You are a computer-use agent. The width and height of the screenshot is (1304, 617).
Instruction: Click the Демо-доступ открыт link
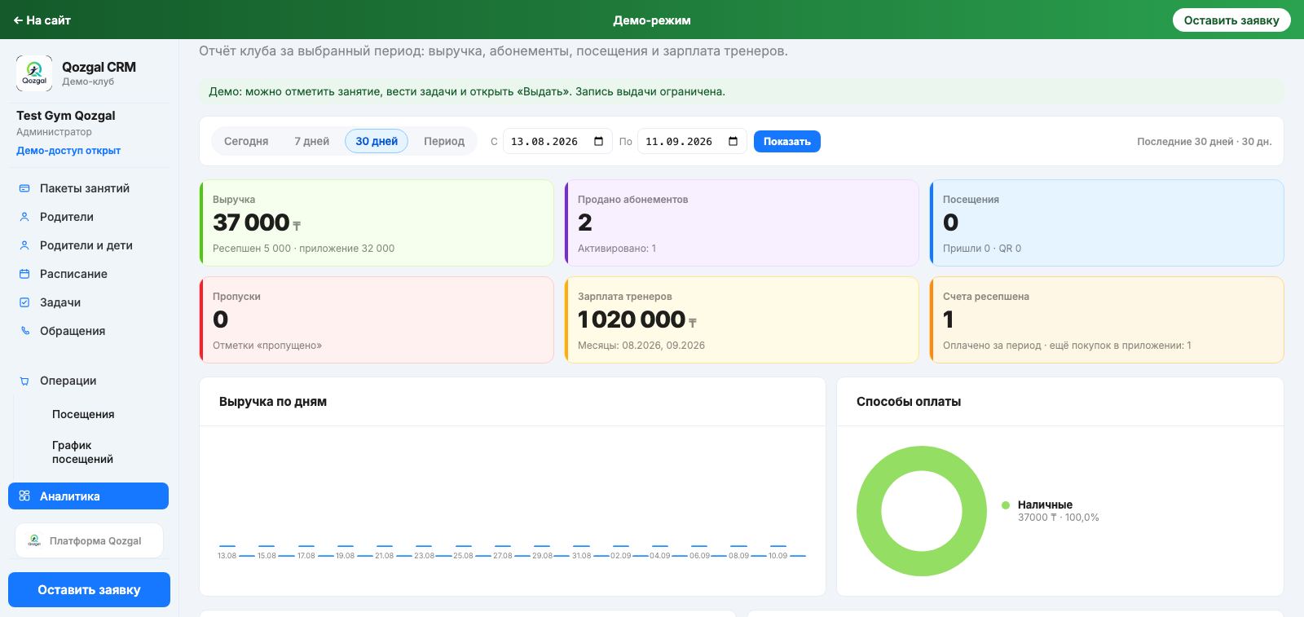point(68,151)
